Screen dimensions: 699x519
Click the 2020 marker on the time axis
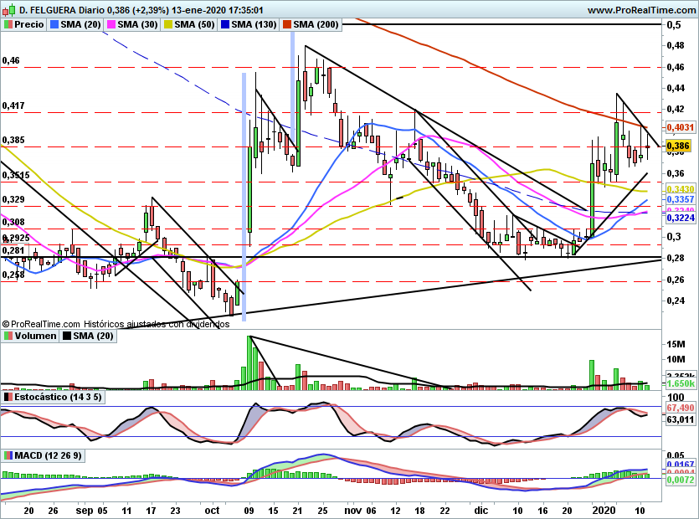point(602,509)
